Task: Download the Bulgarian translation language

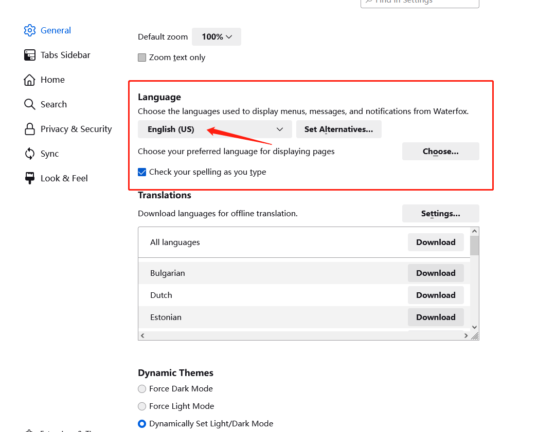Action: click(436, 273)
